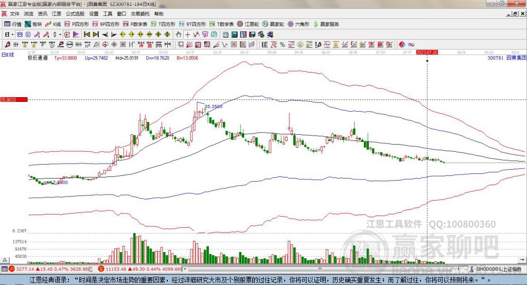Switch to the K线 chart view
Screen dimensions: 527x285
pos(53,24)
